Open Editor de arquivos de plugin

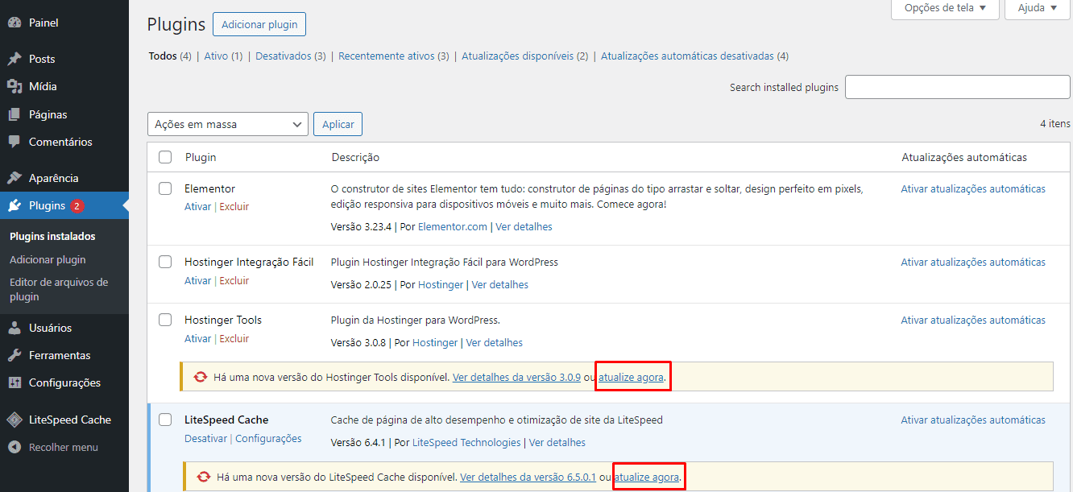(x=59, y=289)
